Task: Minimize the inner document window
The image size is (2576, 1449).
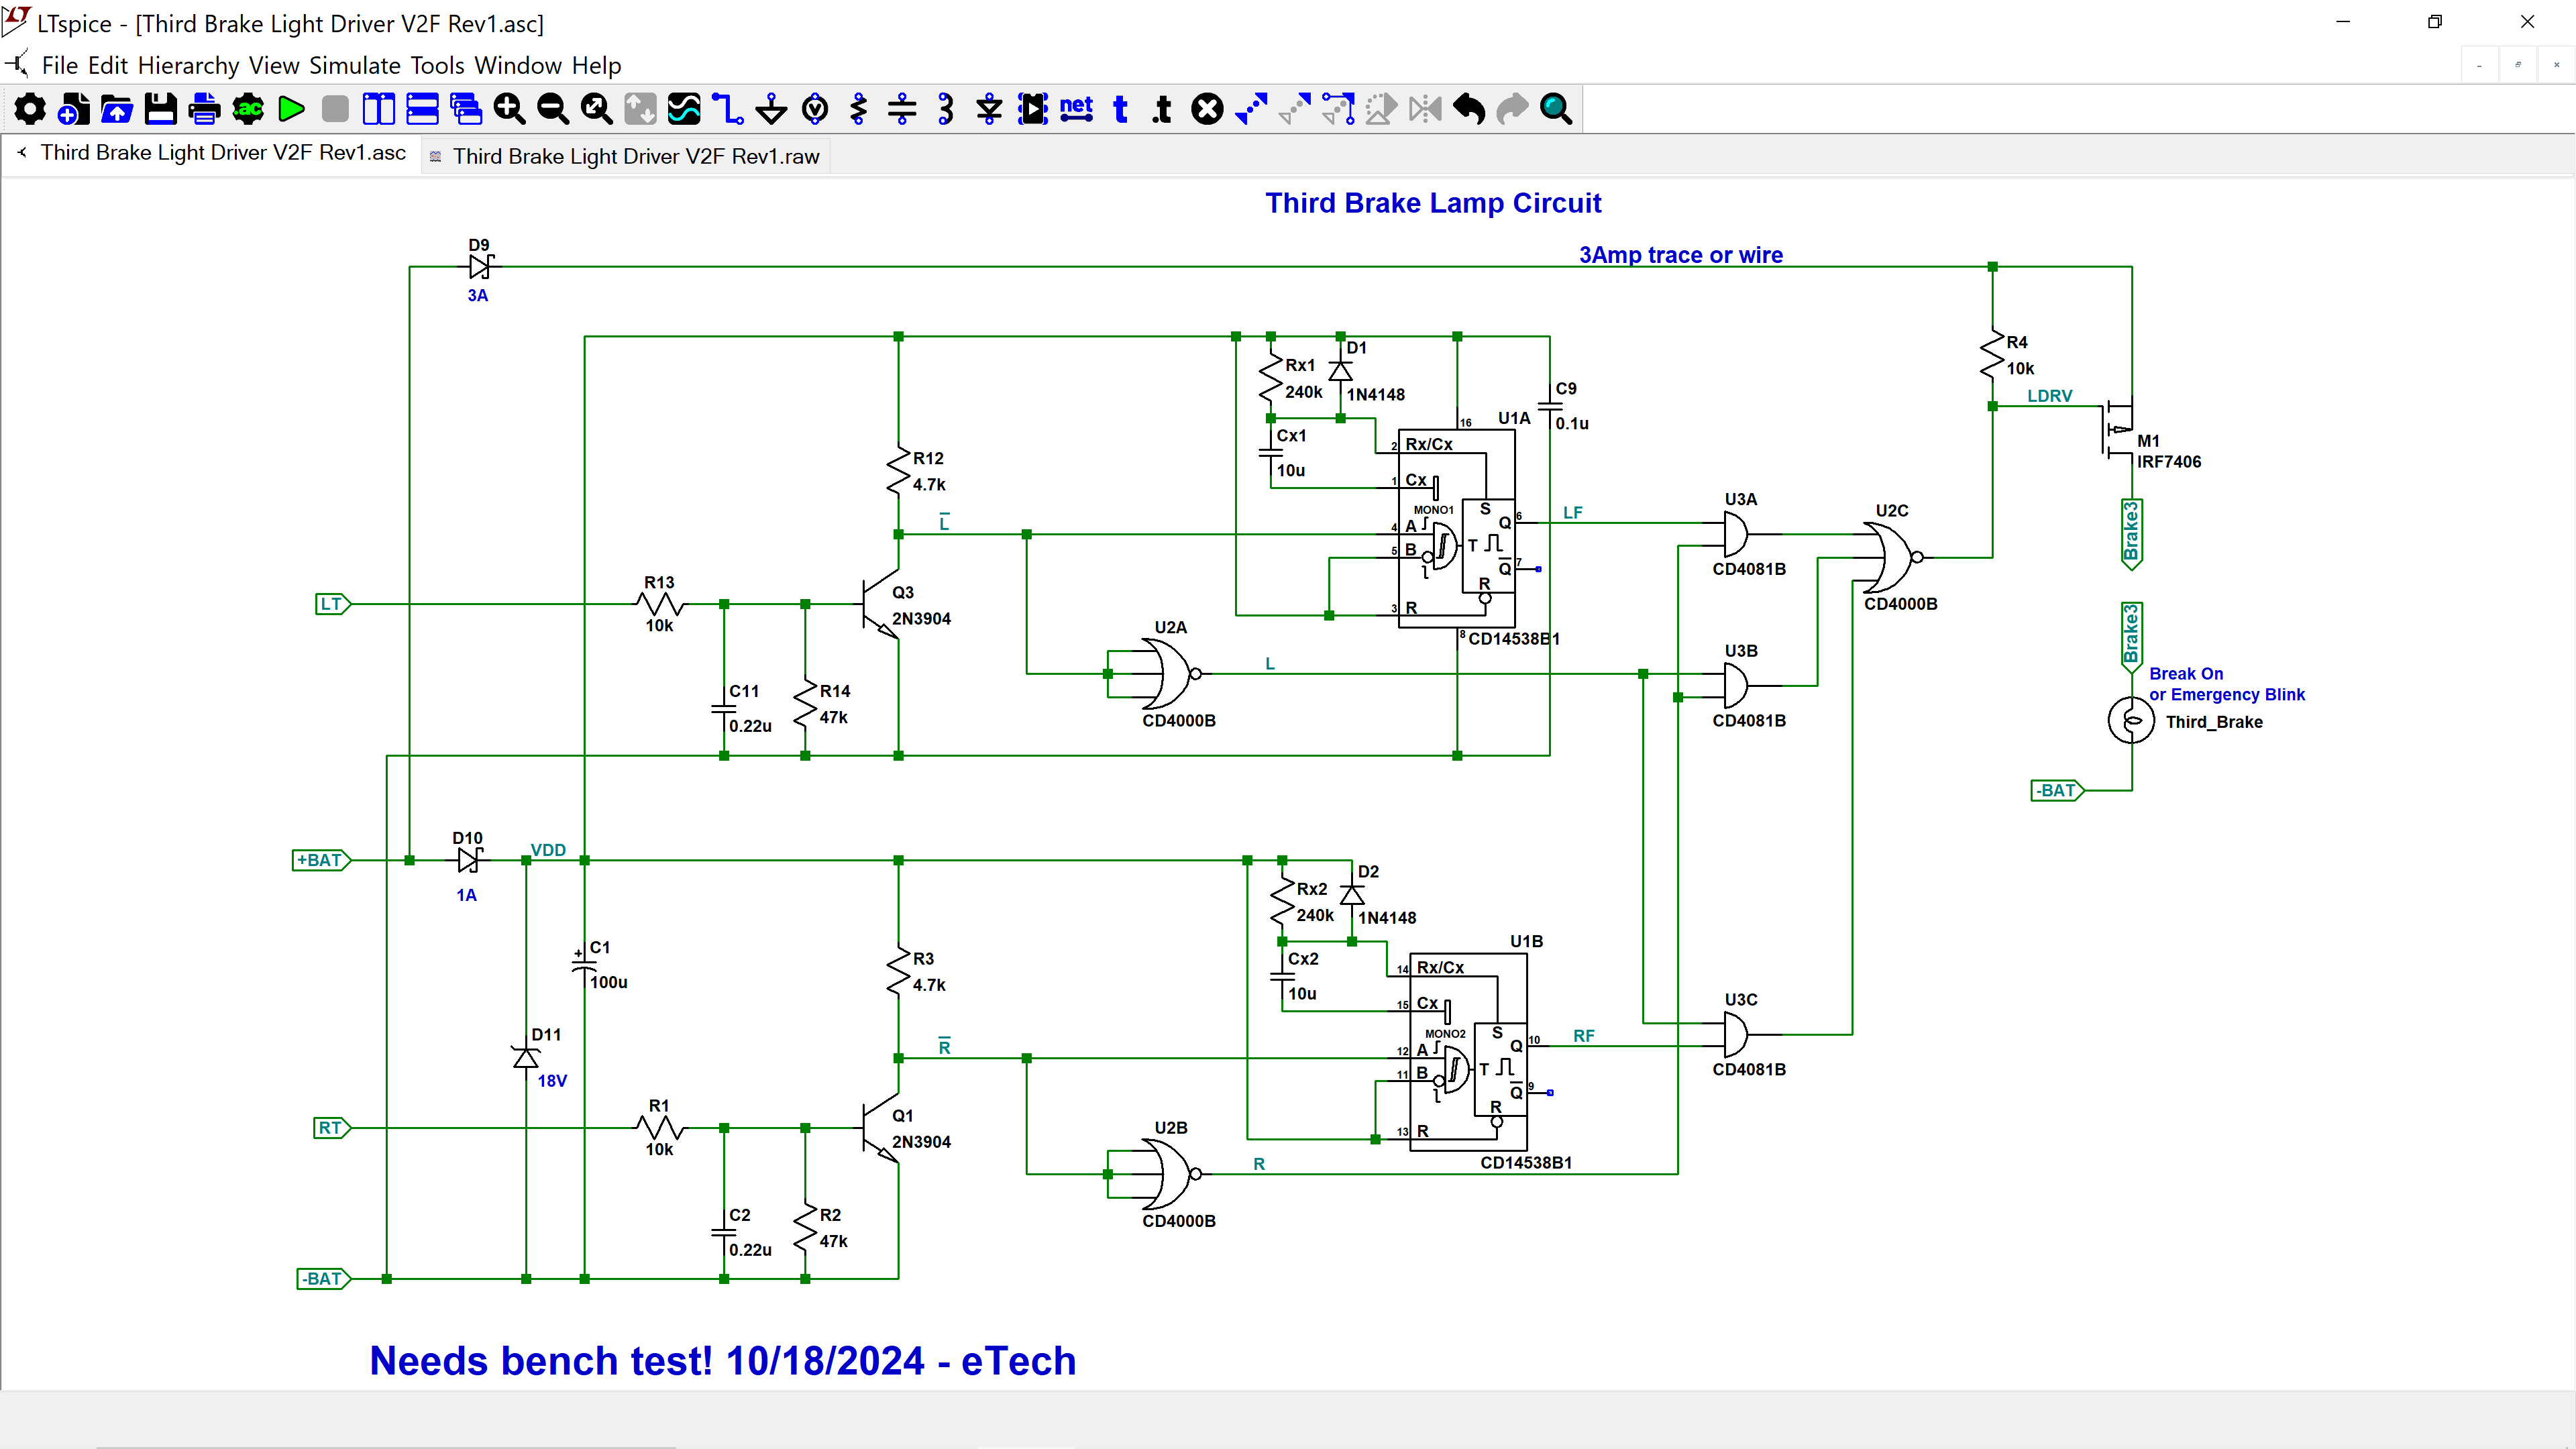Action: [x=2480, y=65]
